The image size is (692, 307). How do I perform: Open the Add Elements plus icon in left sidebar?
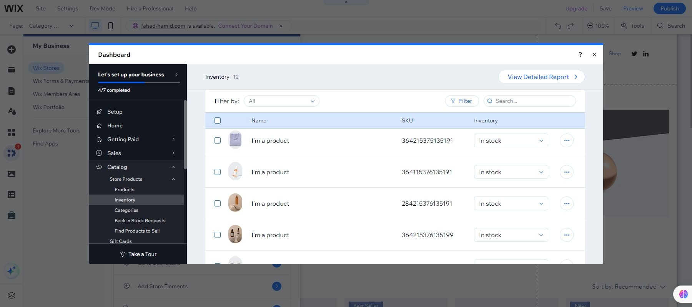click(12, 50)
